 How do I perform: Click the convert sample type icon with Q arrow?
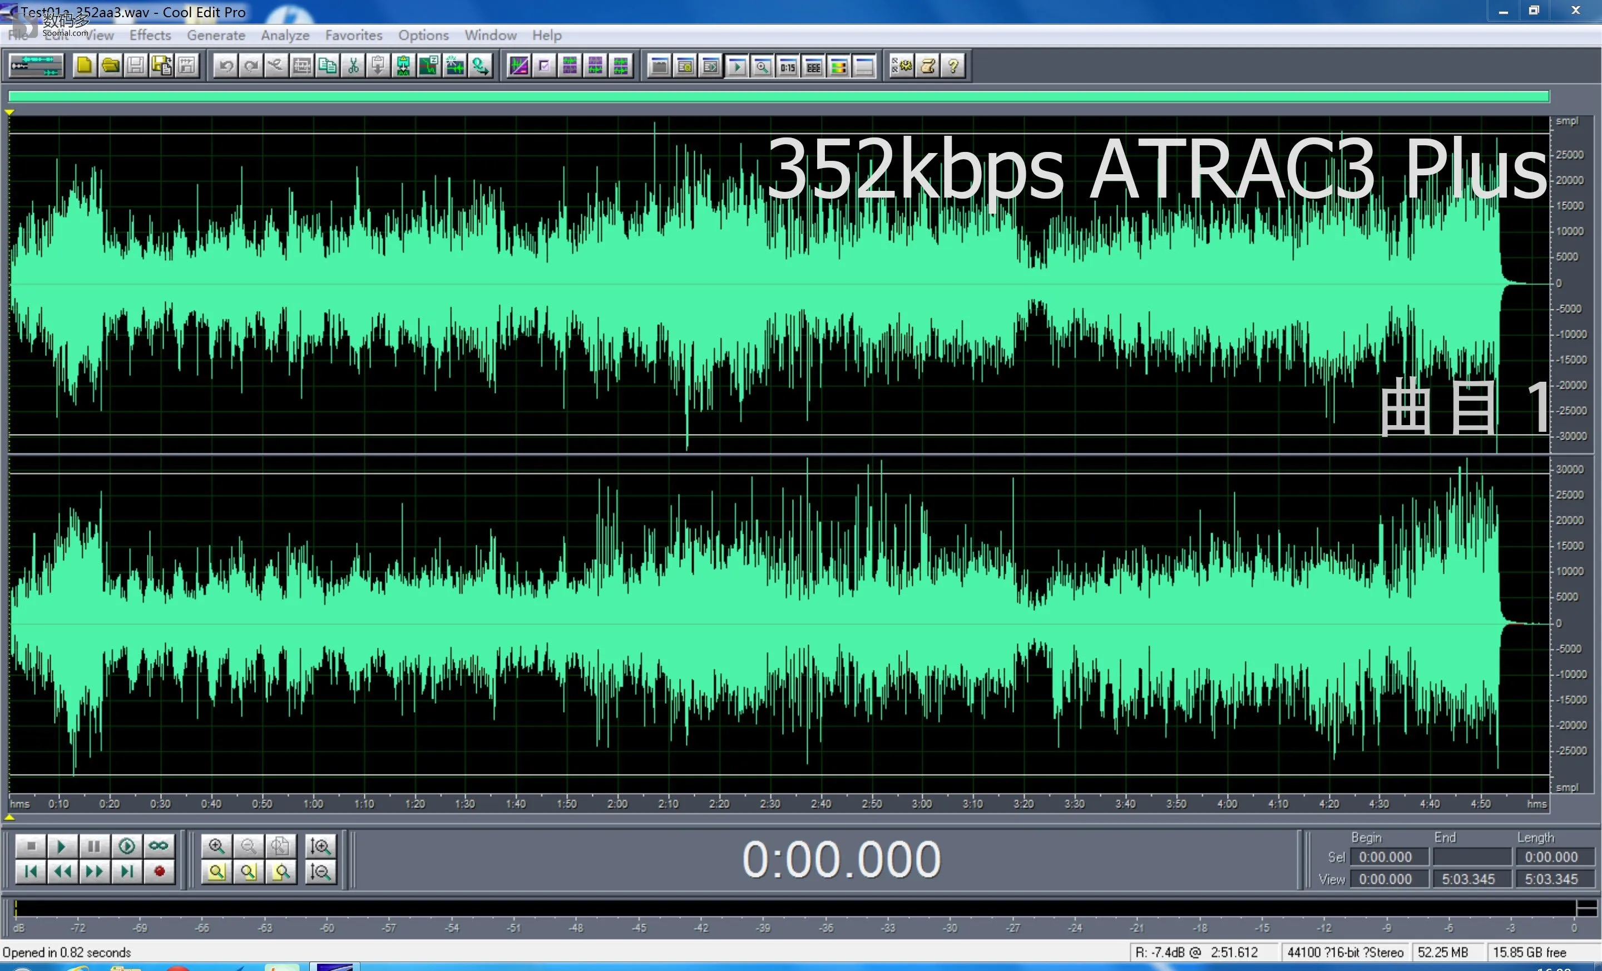[481, 66]
